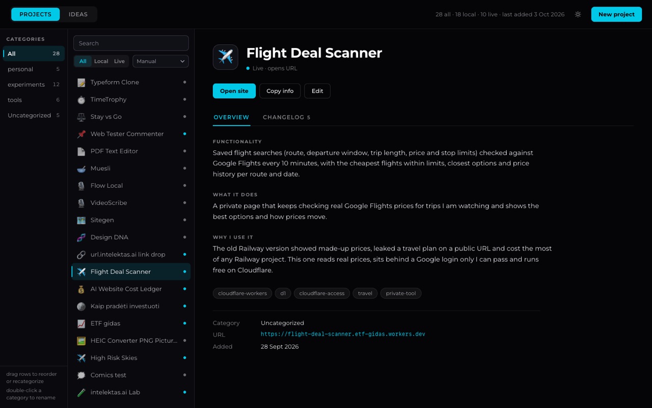Switch to the Projects view toggle
The width and height of the screenshot is (652, 408).
36,14
